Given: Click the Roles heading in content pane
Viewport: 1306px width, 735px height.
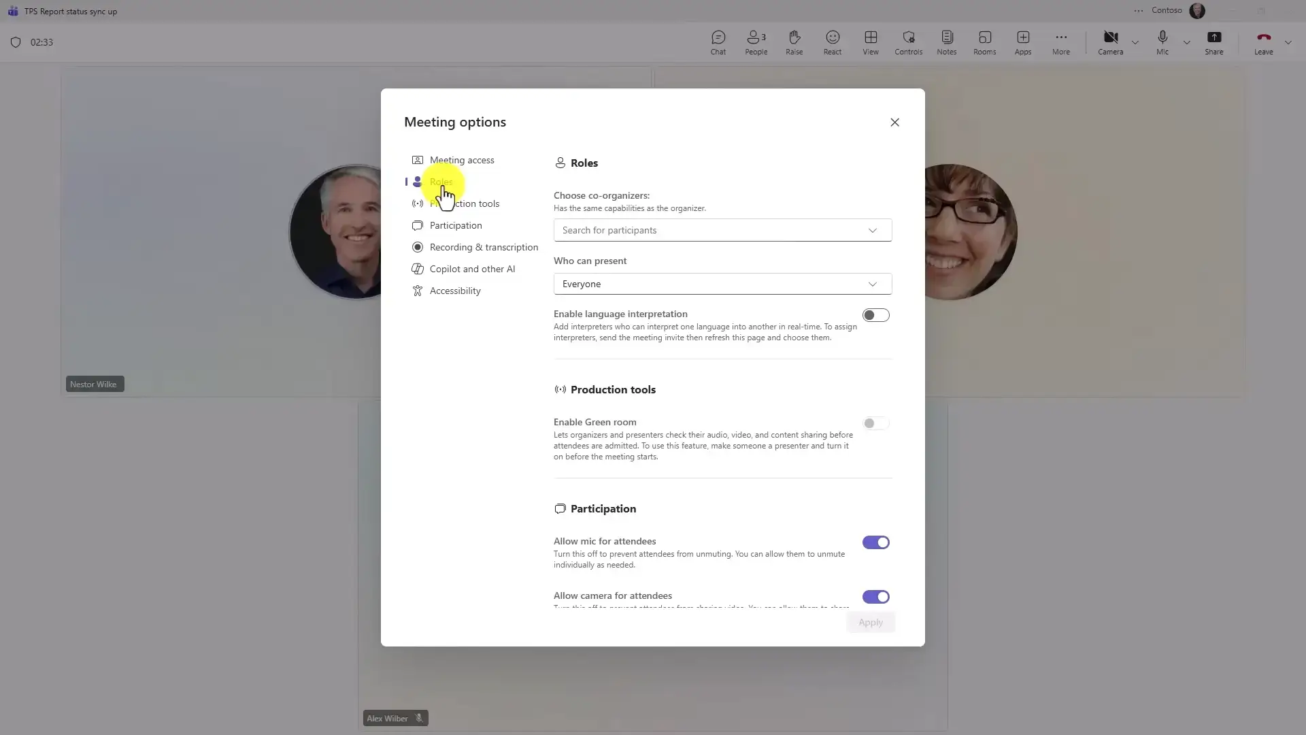Looking at the screenshot, I should tap(584, 163).
